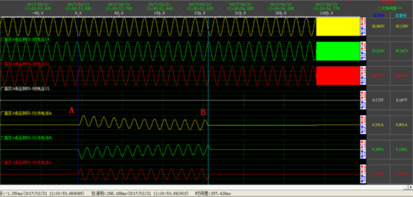Image resolution: width=413 pixels, height=197 pixels.
Task: Click the red down-arrow icon of the green Ib current channel
Action: (363, 147)
